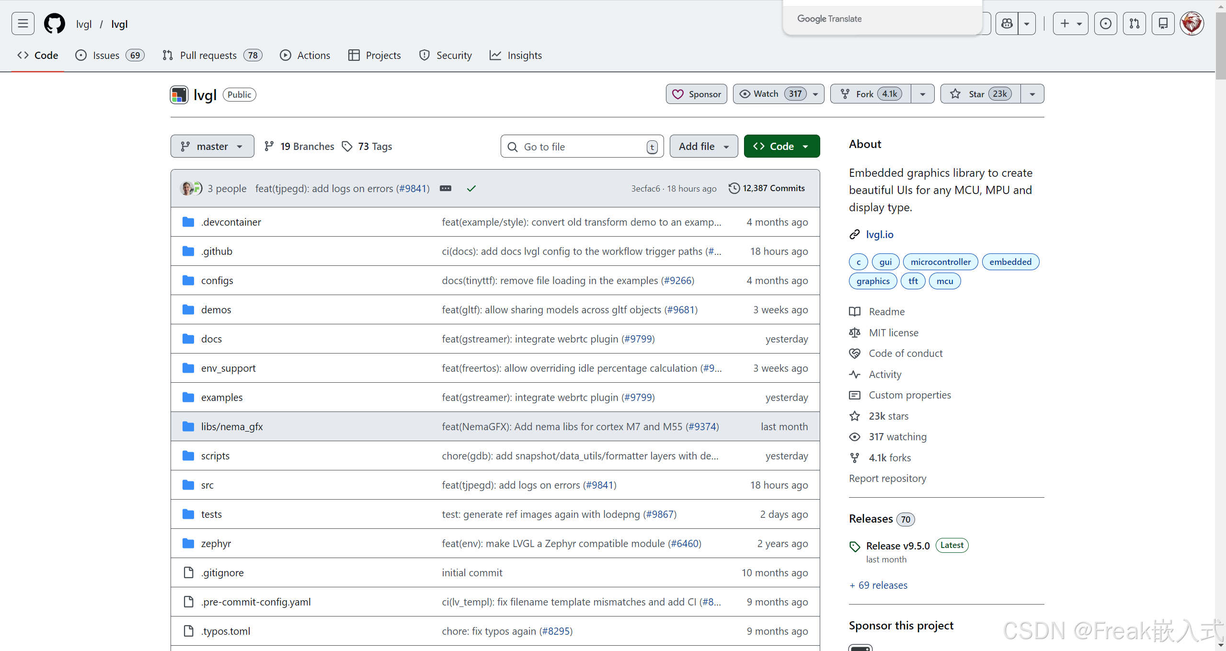1226x651 pixels.
Task: Open the master branch dropdown
Action: (x=212, y=146)
